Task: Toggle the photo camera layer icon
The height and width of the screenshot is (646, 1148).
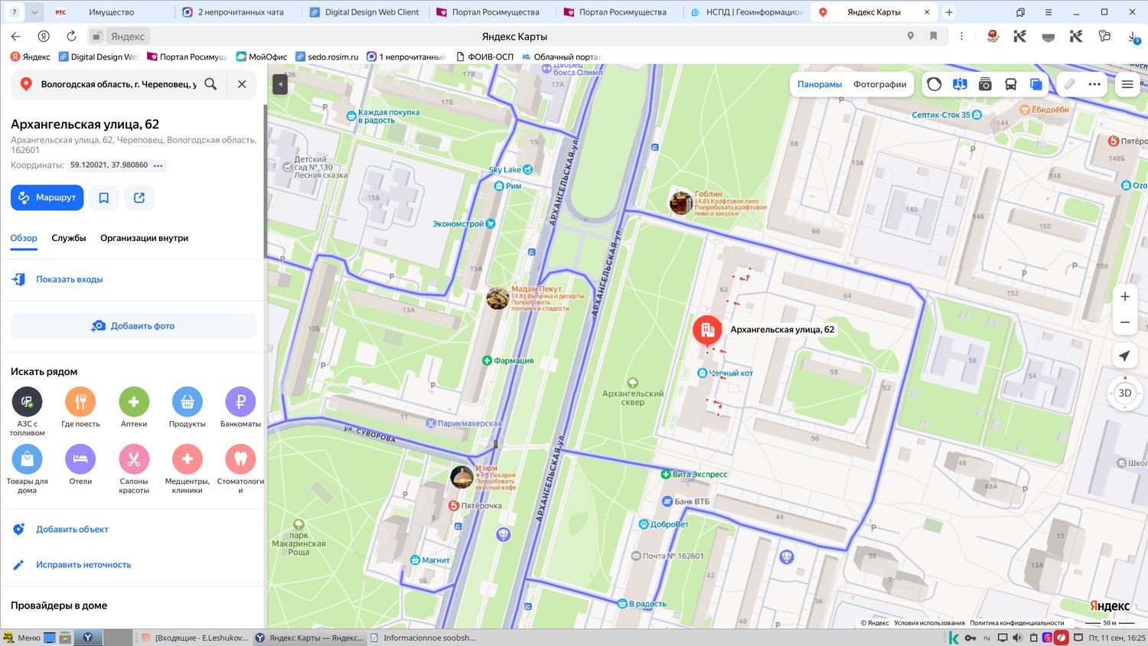Action: tap(985, 84)
